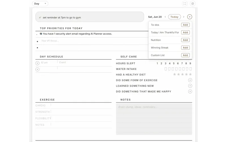Click the Cardio exercise field
This screenshot has height=142, width=227.
click(81, 105)
